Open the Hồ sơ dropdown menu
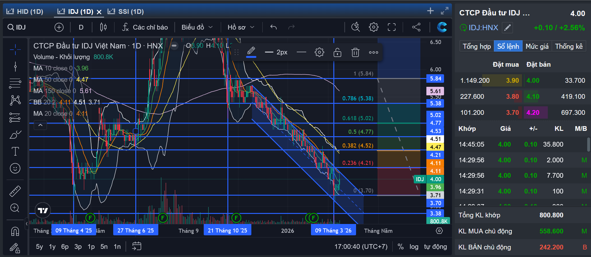591x257 pixels. pos(241,27)
